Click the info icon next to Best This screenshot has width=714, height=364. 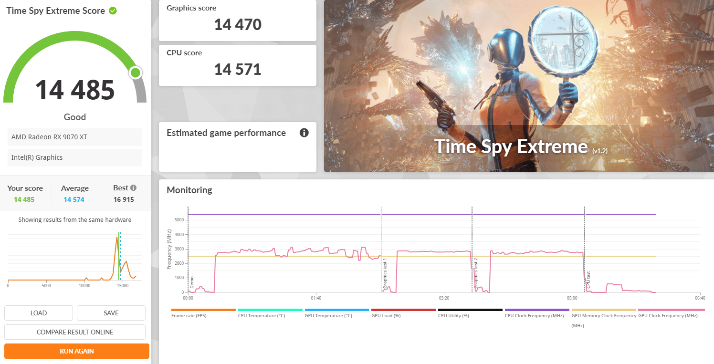[134, 188]
